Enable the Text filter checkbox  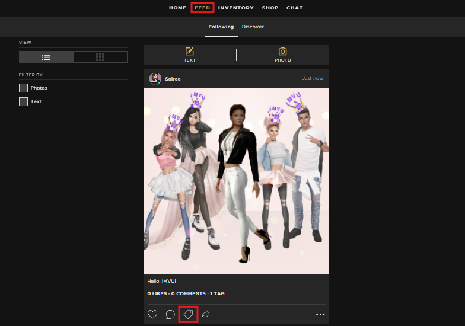(24, 102)
